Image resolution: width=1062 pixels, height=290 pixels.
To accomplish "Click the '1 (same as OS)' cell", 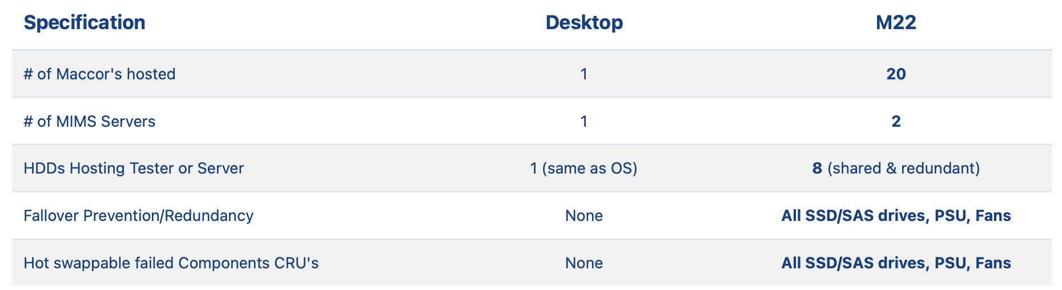I will [584, 168].
